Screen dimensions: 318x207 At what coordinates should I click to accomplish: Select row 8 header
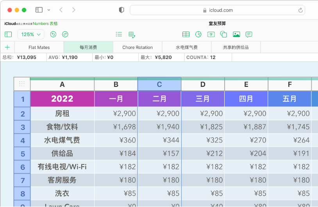pyautogui.click(x=22, y=193)
